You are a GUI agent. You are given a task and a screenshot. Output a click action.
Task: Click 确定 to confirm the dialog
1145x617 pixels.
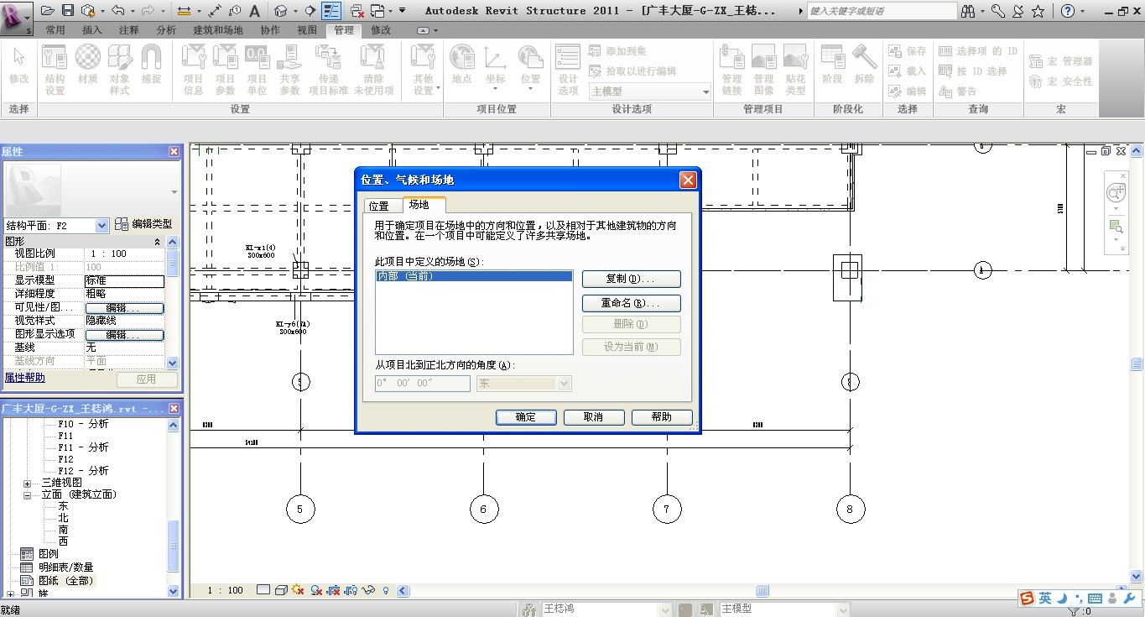tap(526, 417)
